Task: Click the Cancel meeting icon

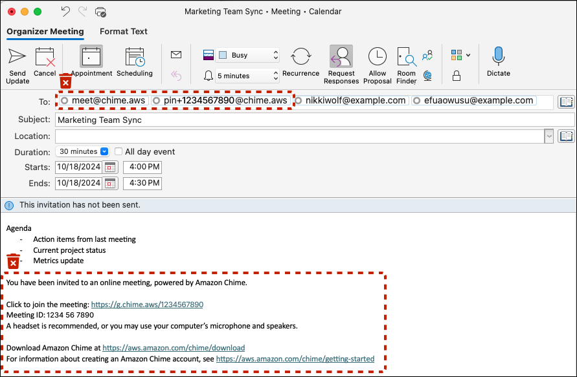Action: point(45,58)
